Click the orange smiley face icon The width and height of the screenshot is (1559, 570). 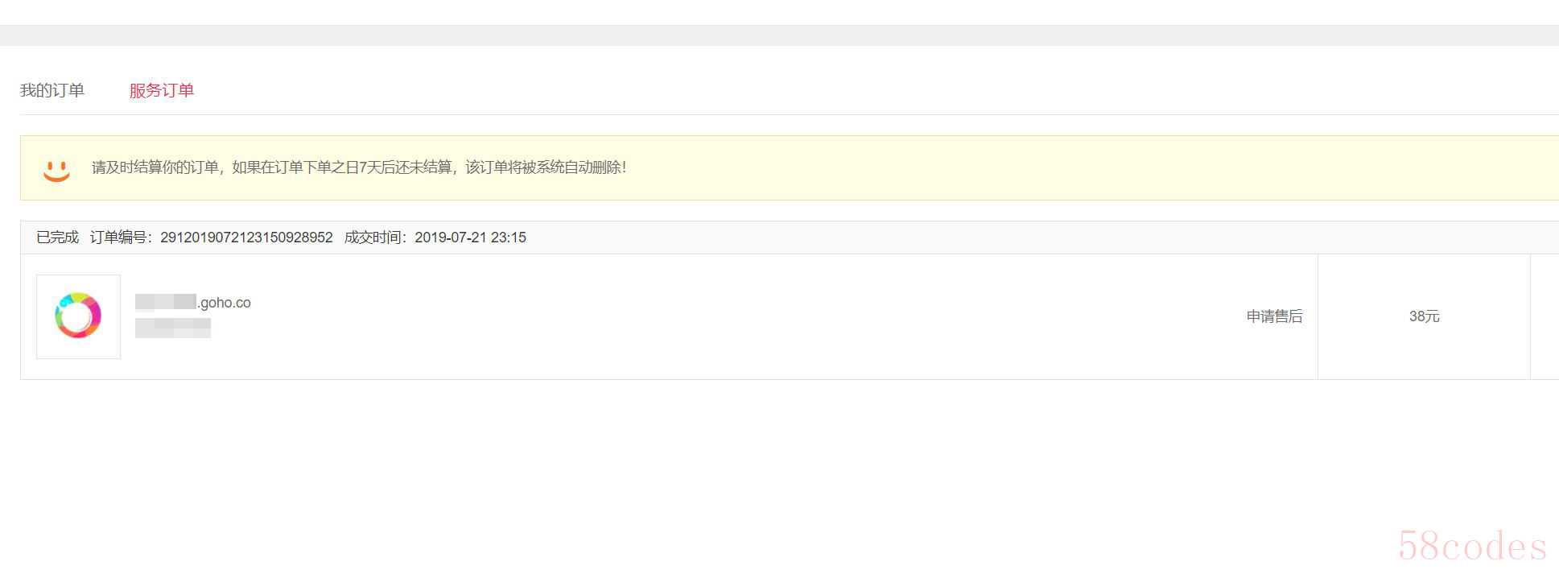pyautogui.click(x=56, y=169)
